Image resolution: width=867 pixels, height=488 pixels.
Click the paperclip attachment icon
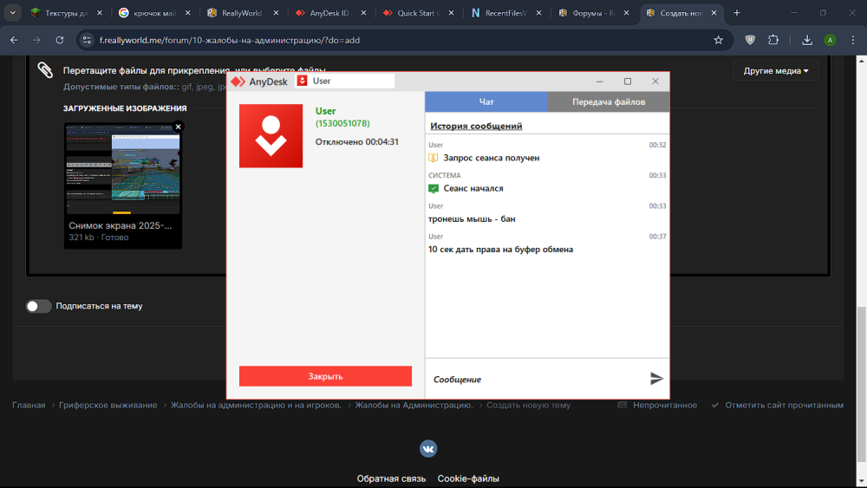[45, 70]
